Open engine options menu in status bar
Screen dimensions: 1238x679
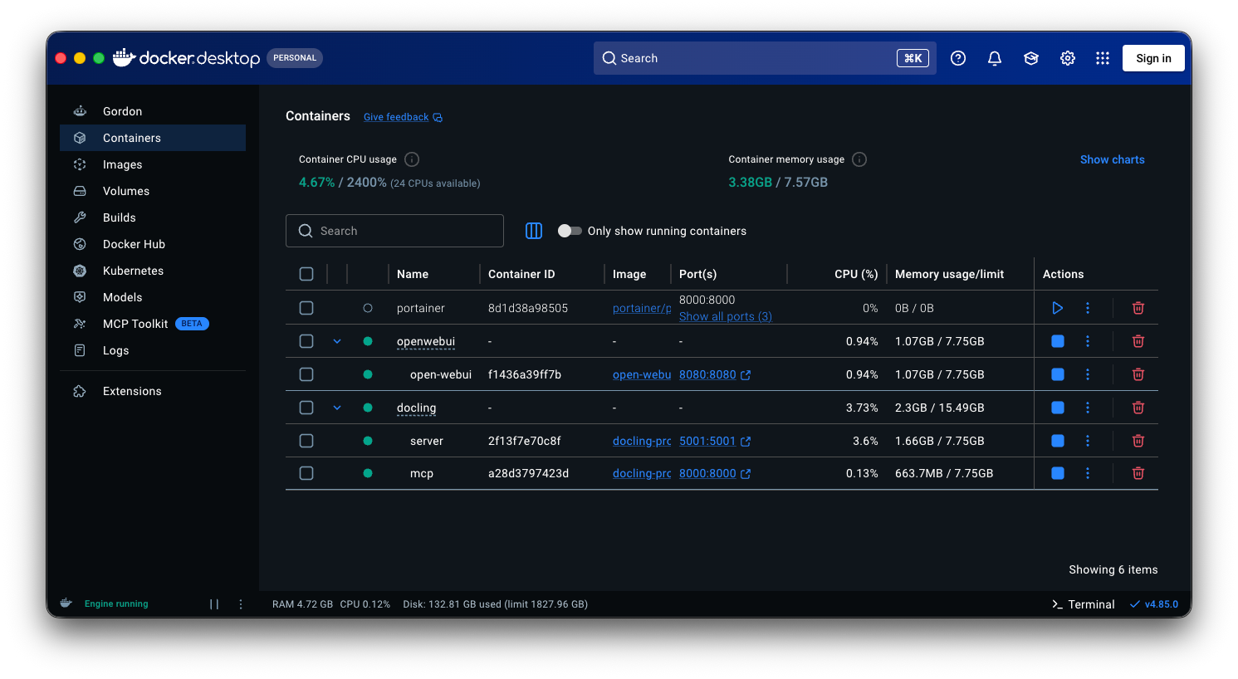pos(241,604)
